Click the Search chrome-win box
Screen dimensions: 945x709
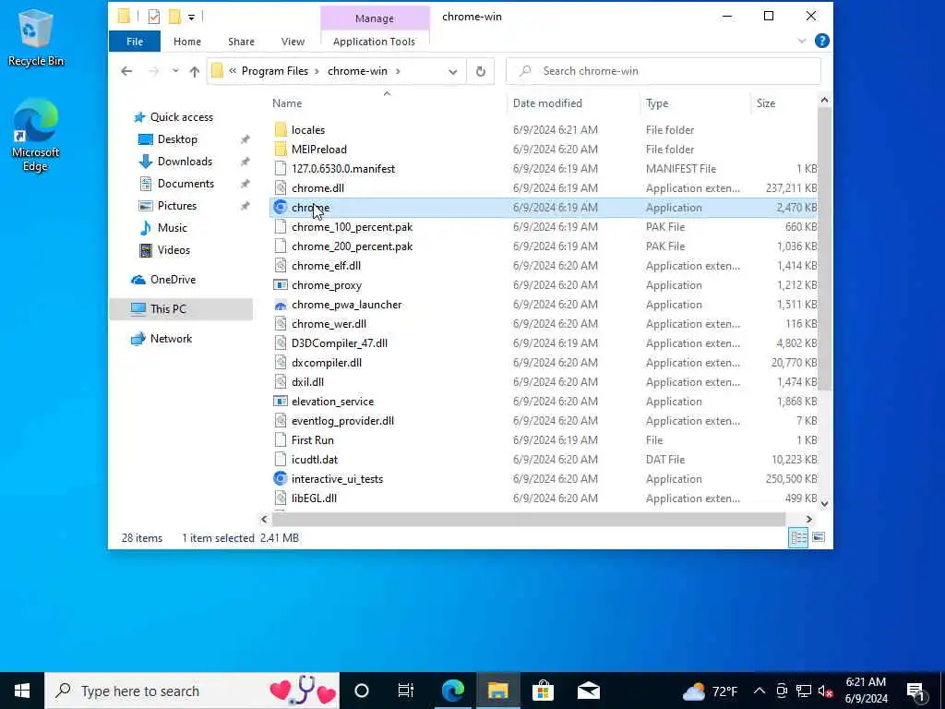[x=663, y=71]
